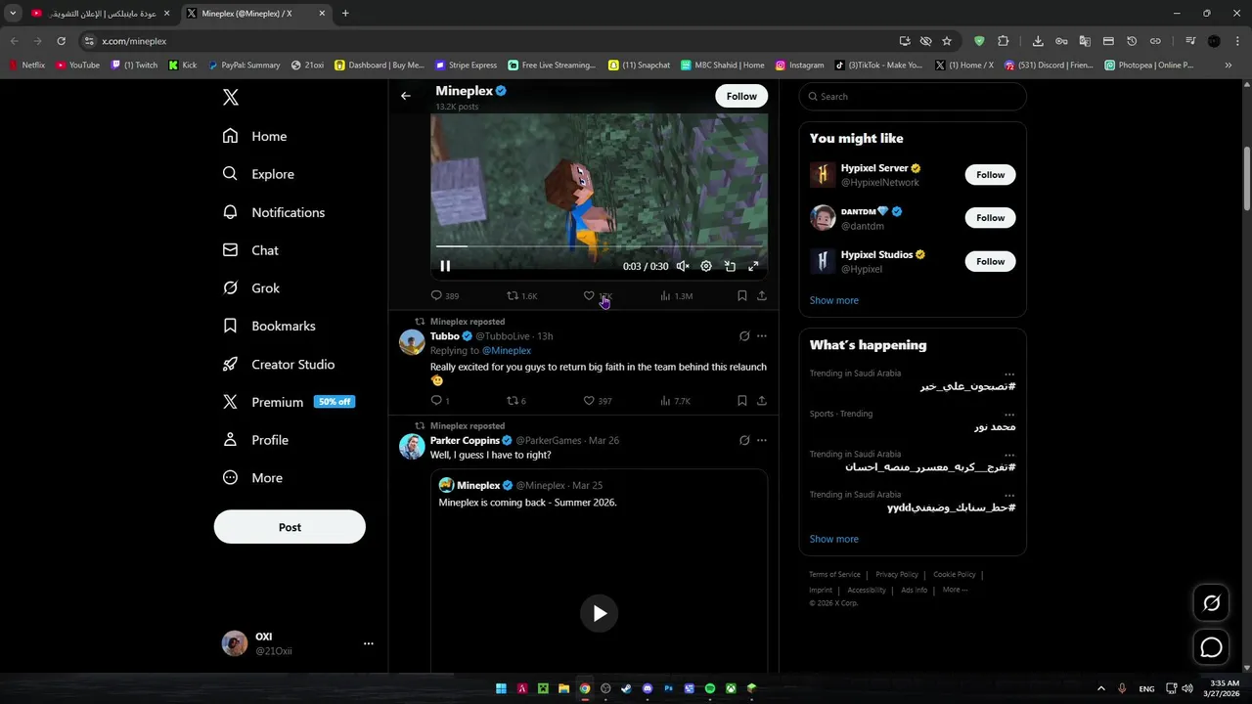This screenshot has height=704, width=1252.
Task: Open the Grok floating button
Action: coord(1211,603)
